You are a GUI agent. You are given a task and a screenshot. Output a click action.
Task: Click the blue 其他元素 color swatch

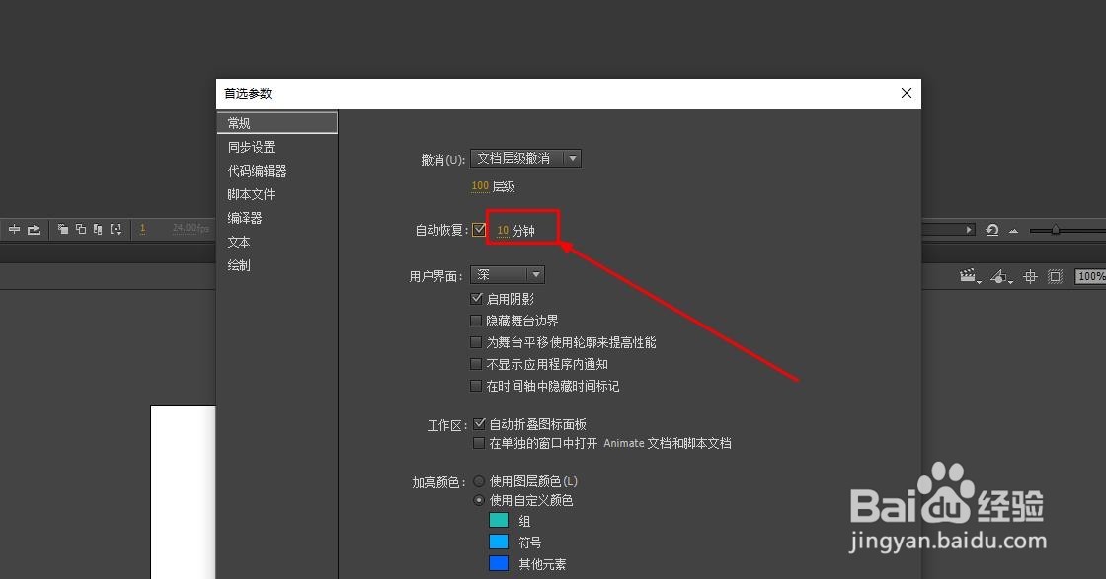(x=499, y=563)
